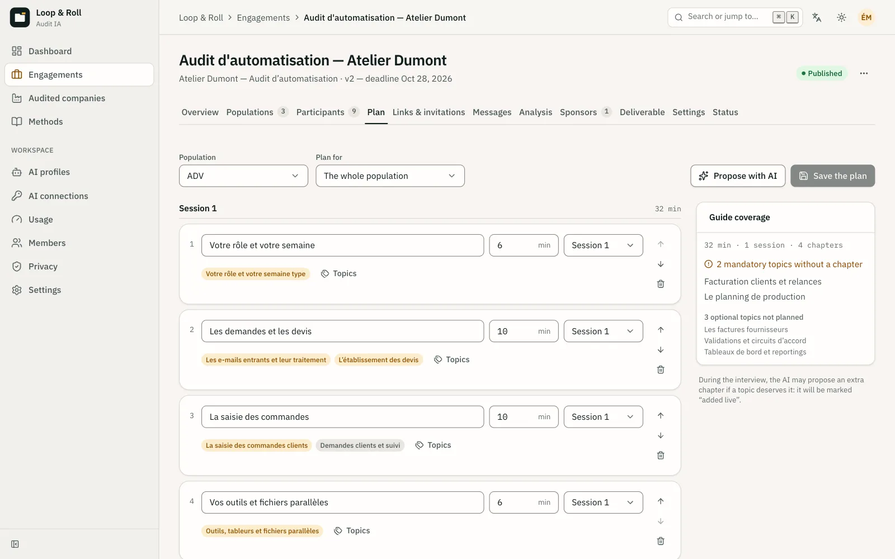Open the Population dropdown showing ADV
The width and height of the screenshot is (895, 559).
243,176
